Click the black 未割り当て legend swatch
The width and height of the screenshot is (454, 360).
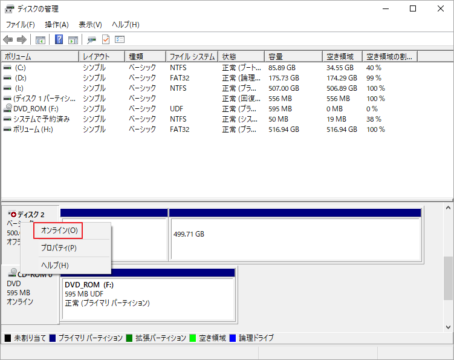(8, 338)
